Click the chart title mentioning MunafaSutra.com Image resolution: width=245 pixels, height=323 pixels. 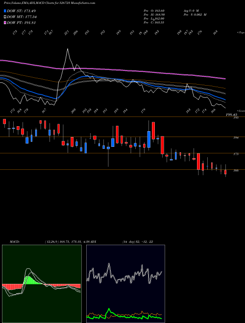(49, 3)
